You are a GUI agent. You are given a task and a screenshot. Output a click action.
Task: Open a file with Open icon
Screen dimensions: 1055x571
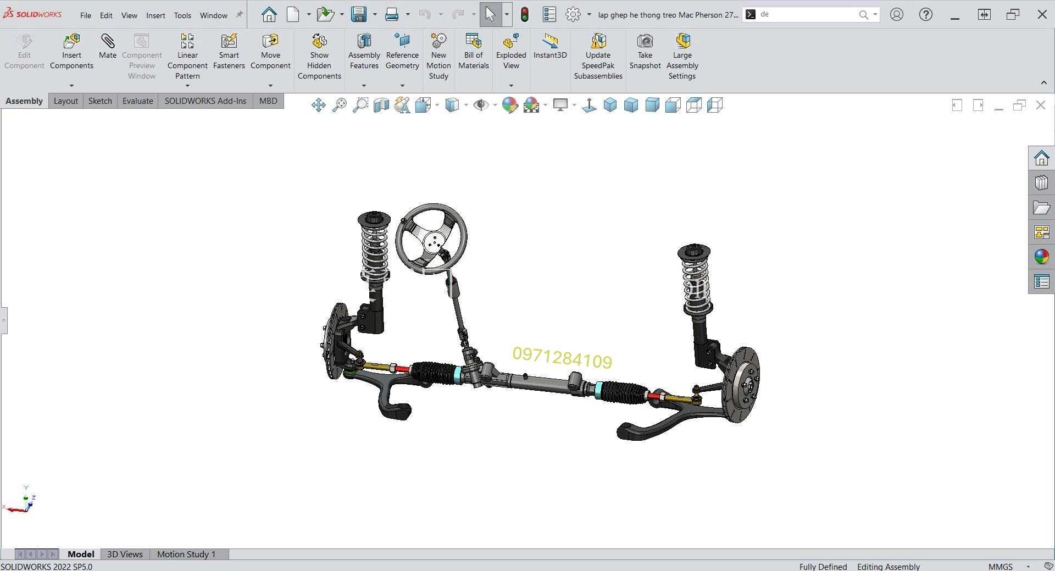pos(326,14)
